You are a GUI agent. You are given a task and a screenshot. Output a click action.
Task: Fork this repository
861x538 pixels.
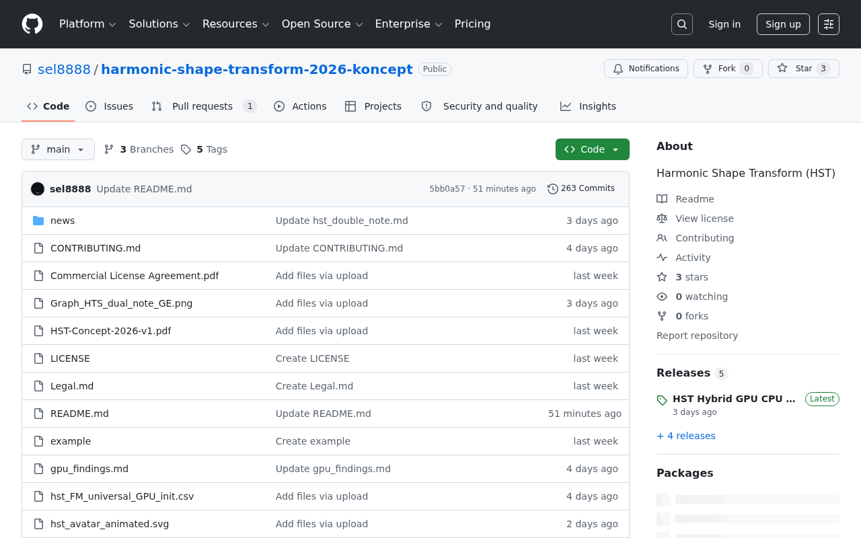coord(728,69)
